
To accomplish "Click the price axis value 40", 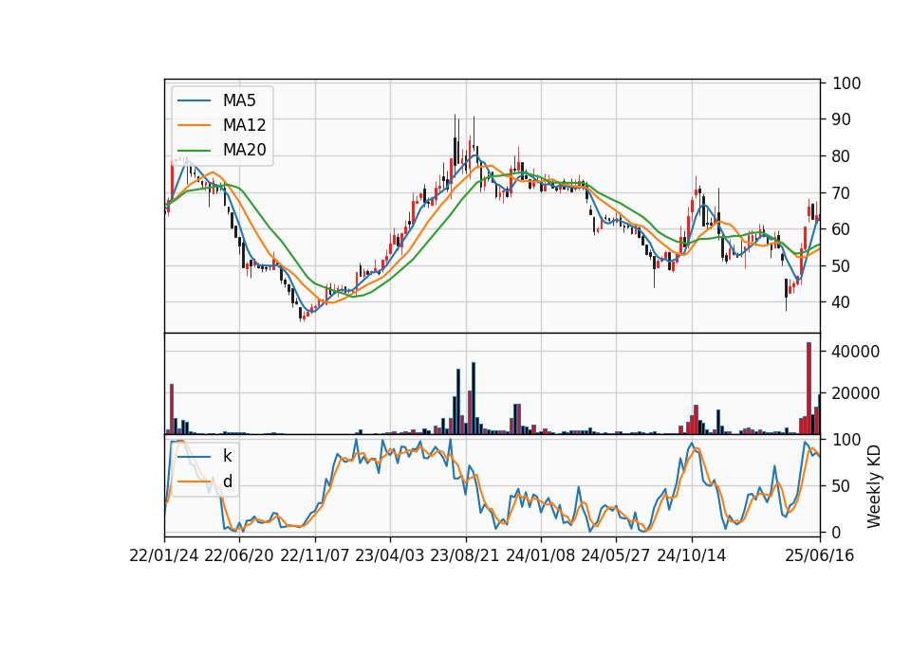I will tap(842, 302).
